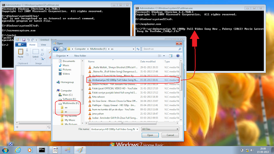Click Save icon in Paint title bar

(24, 40)
